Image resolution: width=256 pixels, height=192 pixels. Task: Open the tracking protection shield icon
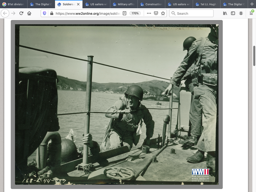[x=44, y=13]
